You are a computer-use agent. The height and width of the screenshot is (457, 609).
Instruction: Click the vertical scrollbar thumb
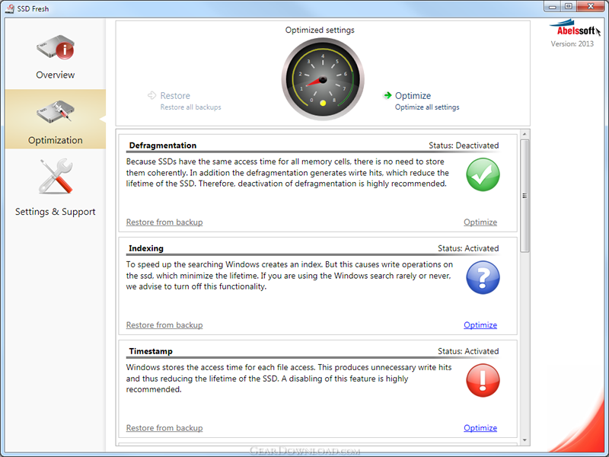[x=525, y=196]
